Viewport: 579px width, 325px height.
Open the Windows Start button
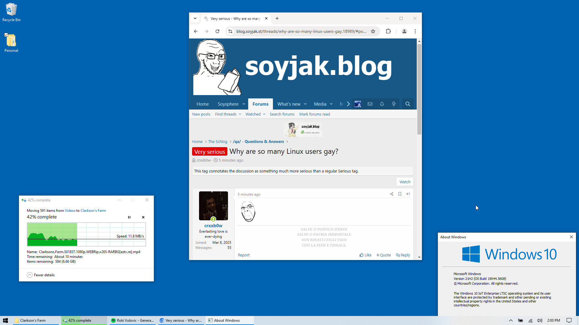click(x=5, y=320)
